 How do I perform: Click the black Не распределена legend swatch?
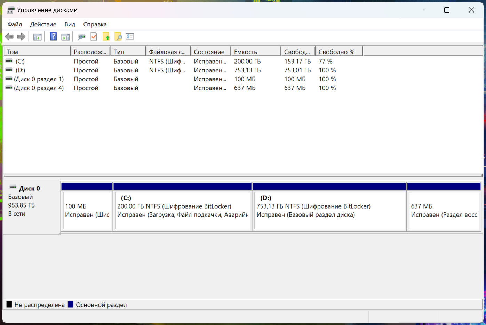(9, 304)
